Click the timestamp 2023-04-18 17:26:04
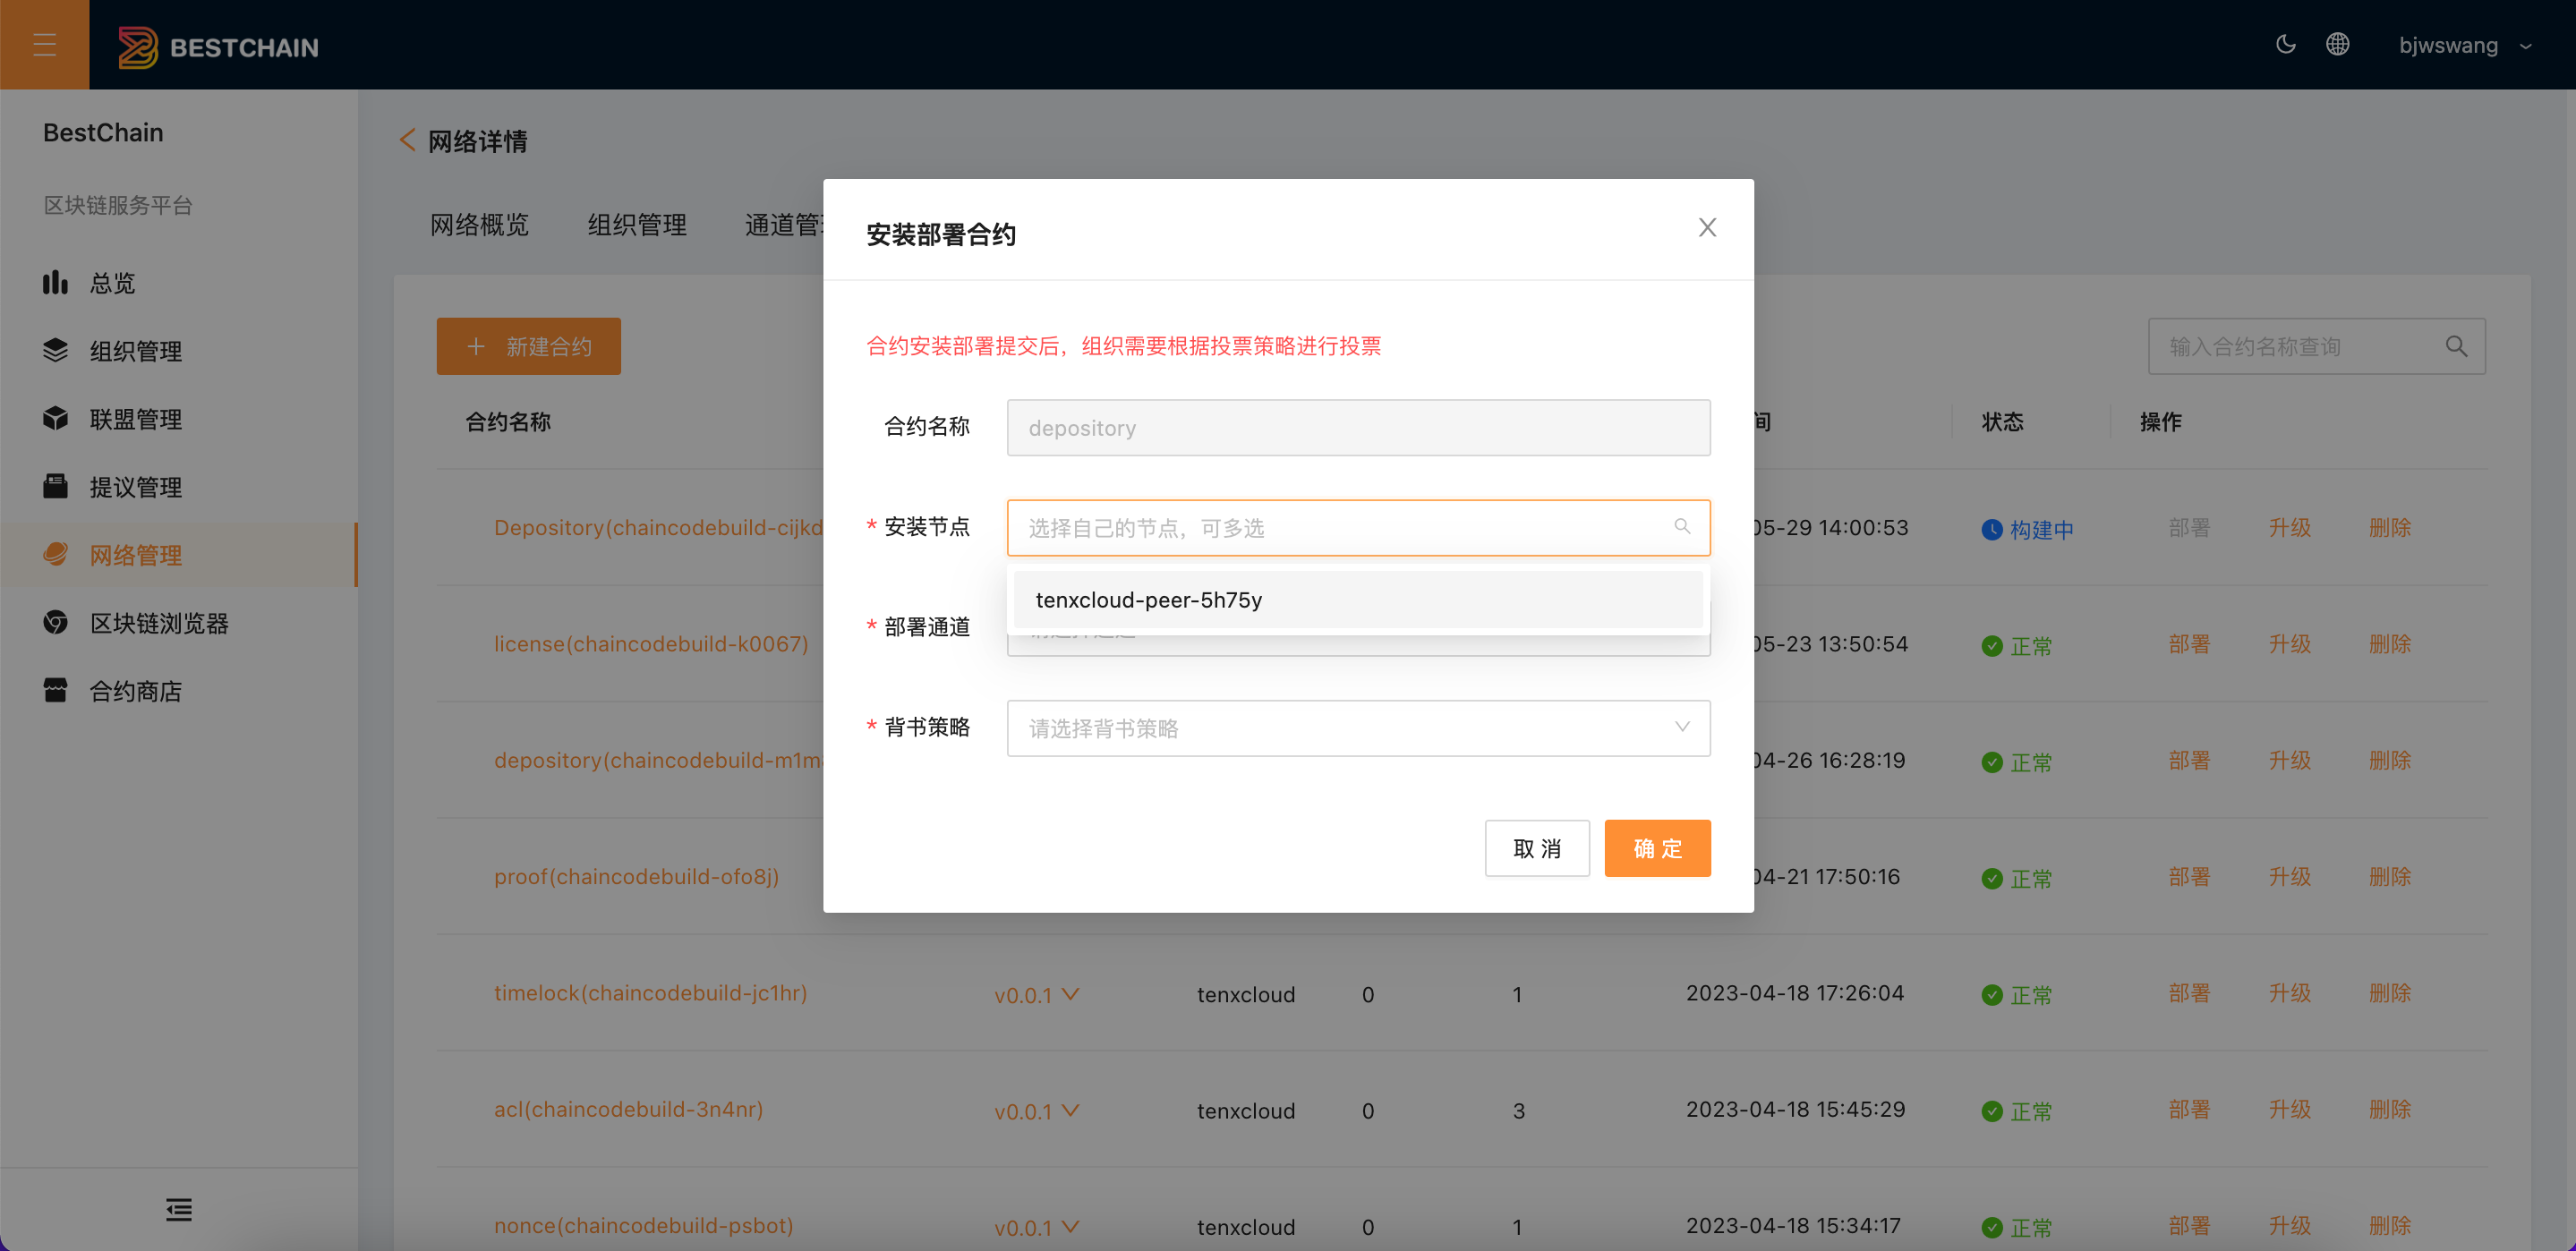Image resolution: width=2576 pixels, height=1251 pixels. pos(1795,993)
